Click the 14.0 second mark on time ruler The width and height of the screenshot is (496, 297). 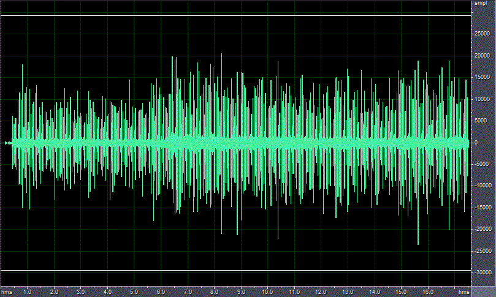374,292
